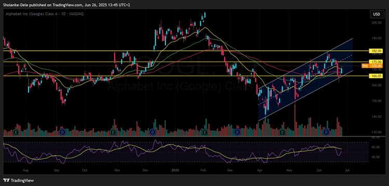Screen dimensions: 389x186
Task: Click the Nov time axis label
Action: coord(117,171)
